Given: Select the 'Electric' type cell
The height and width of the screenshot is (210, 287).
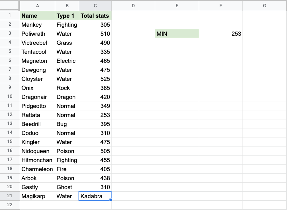Looking at the screenshot, I should click(x=67, y=61).
